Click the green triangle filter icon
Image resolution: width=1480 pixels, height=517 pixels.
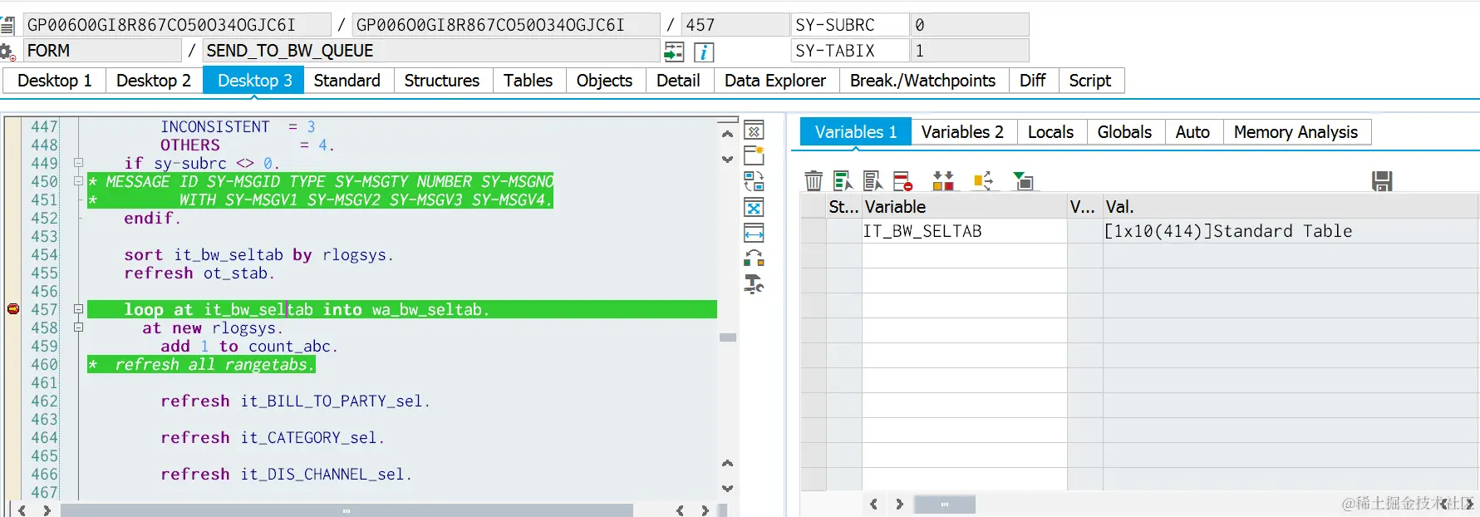[x=1024, y=180]
